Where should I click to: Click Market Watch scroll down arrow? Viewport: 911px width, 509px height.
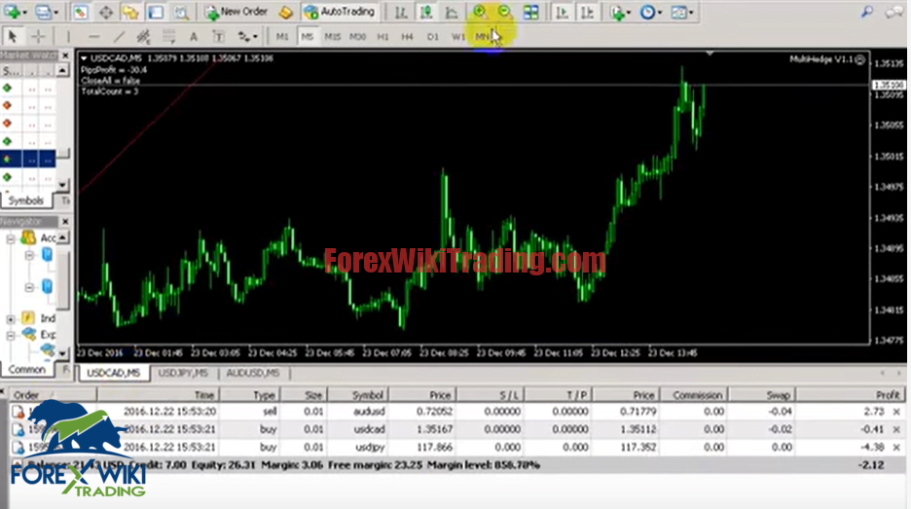click(62, 185)
